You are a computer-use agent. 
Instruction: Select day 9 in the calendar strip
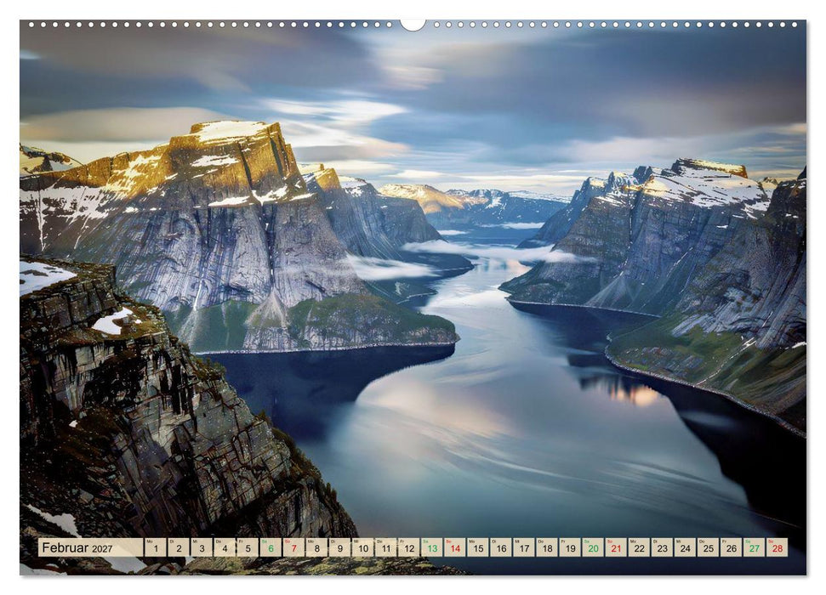click(x=339, y=547)
